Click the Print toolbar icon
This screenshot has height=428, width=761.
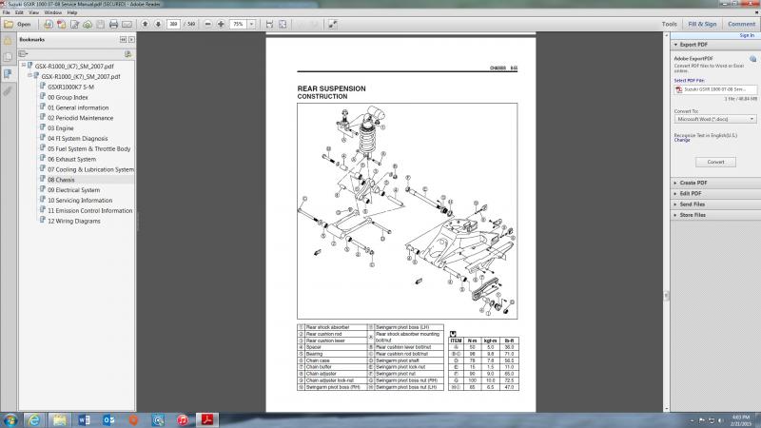[x=113, y=24]
